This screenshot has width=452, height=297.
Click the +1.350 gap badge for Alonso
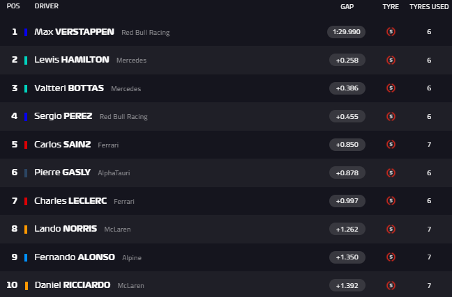347,257
